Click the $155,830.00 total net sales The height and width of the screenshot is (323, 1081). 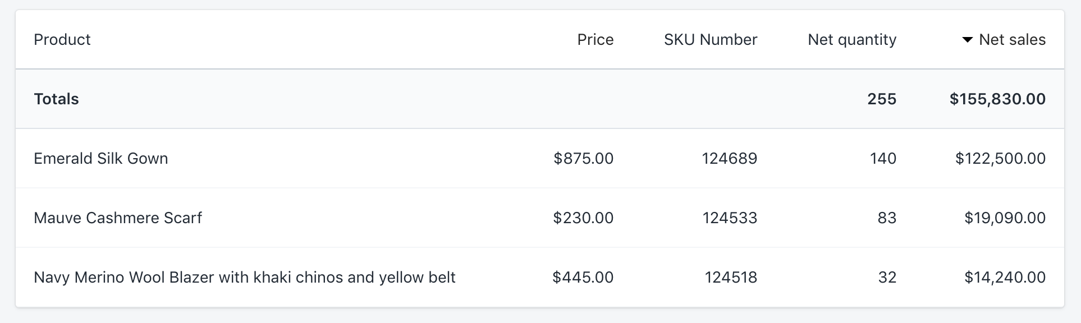click(x=997, y=99)
